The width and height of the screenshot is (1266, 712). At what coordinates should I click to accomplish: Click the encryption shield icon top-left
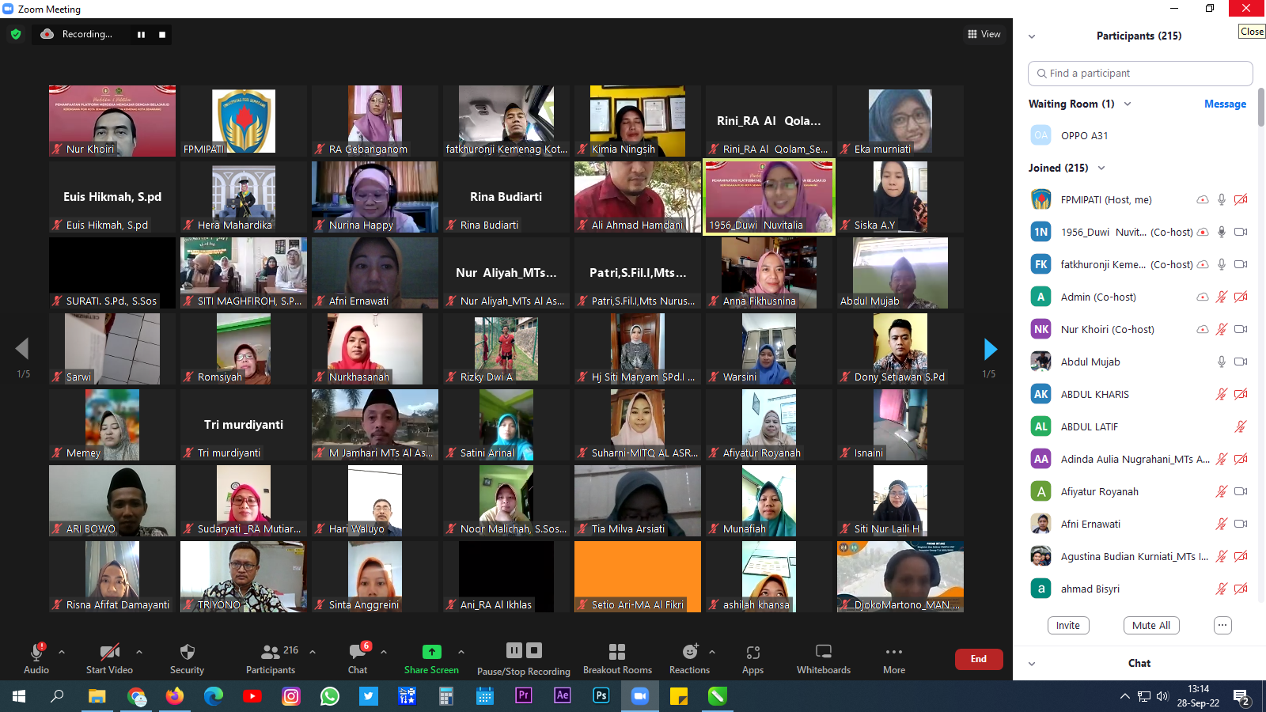pos(16,34)
